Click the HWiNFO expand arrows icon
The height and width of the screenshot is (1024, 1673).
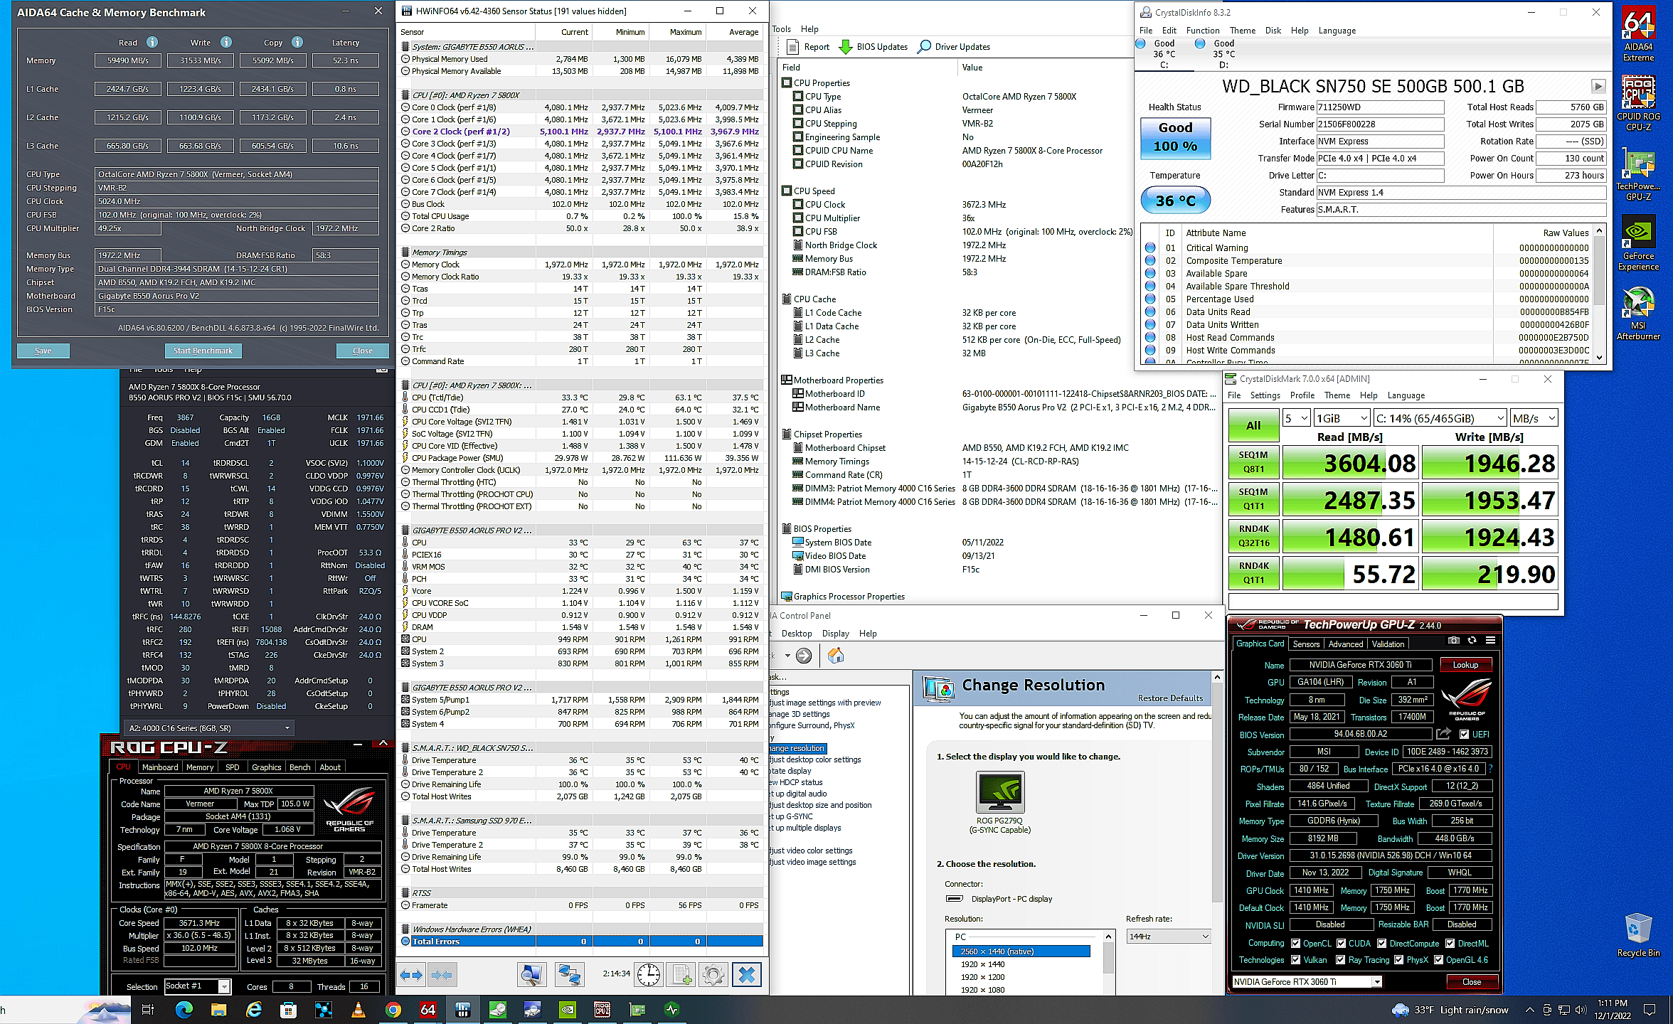410,975
